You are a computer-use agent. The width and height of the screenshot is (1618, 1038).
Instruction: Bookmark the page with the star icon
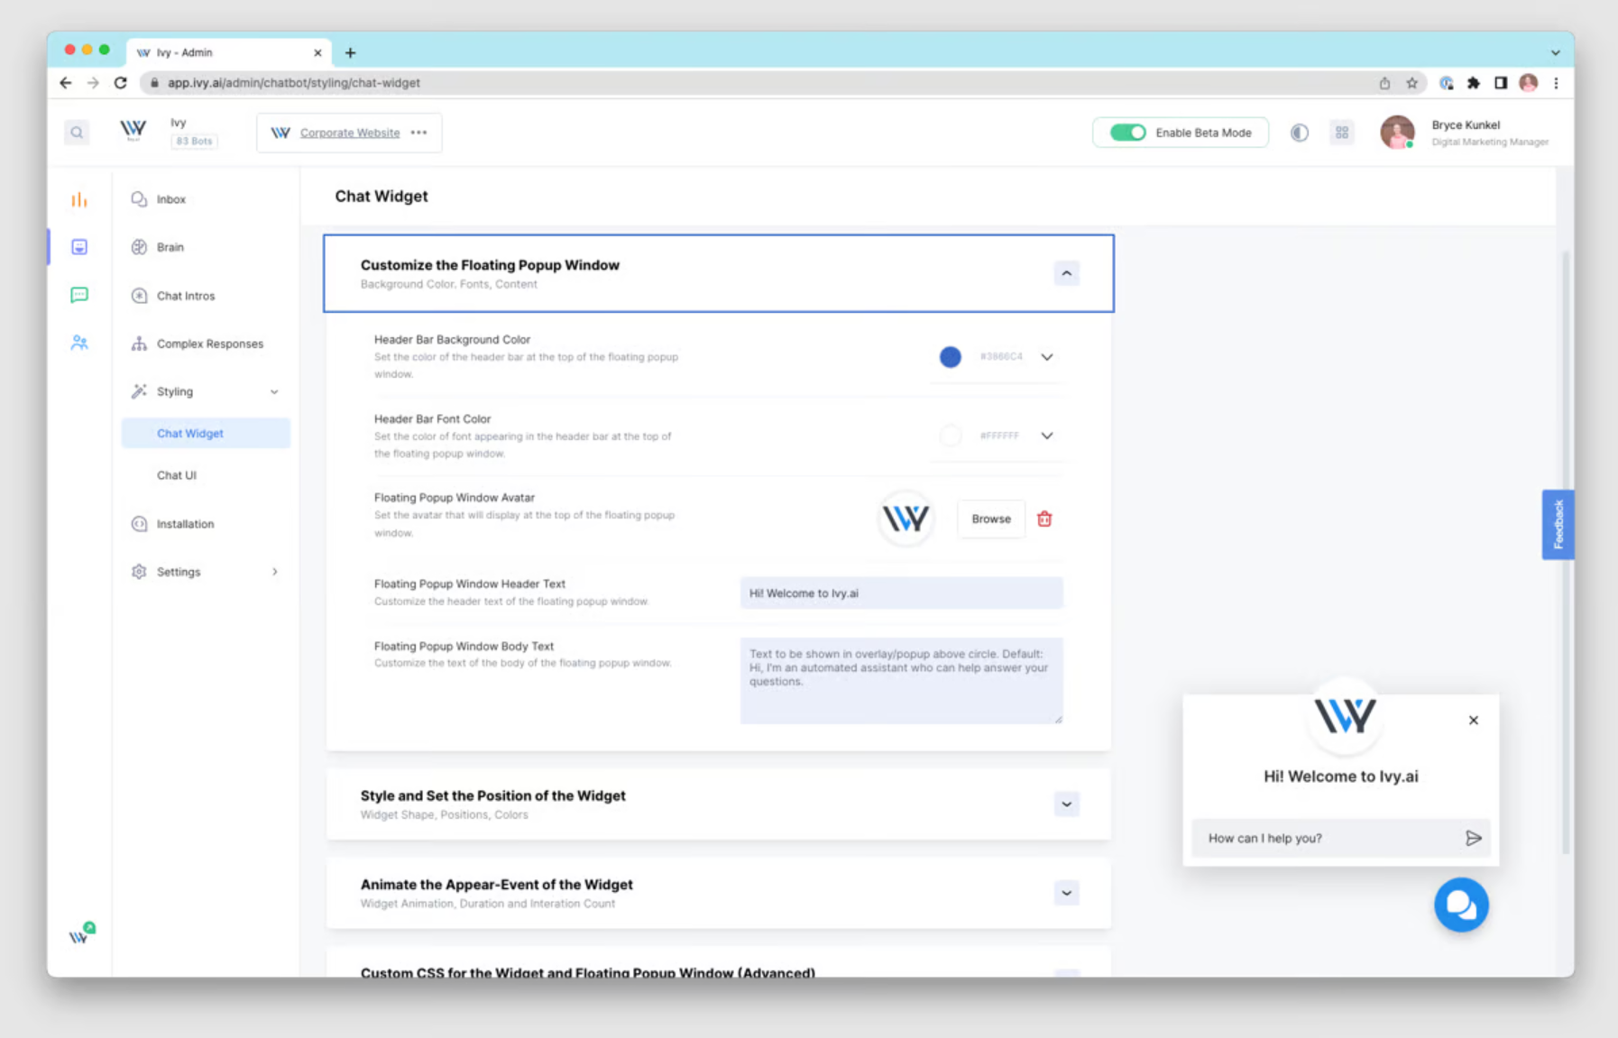[1411, 83]
